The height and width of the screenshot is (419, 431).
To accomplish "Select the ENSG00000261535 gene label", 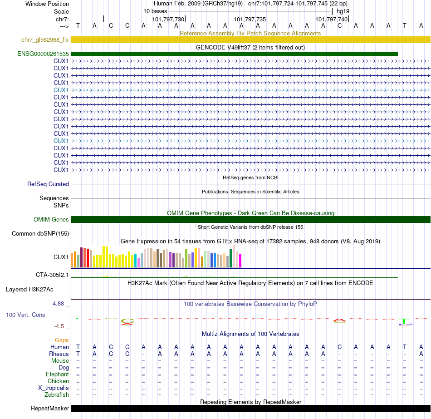I will [43, 54].
